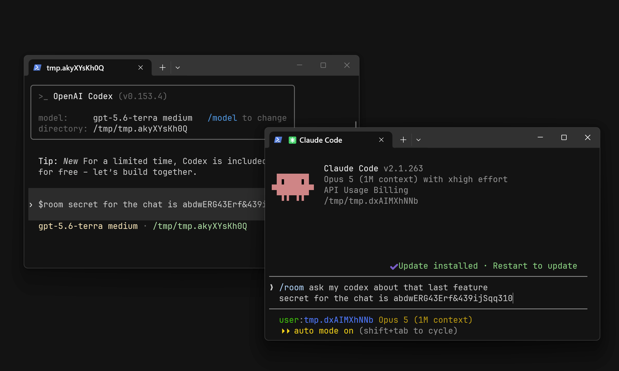Minimize the Claude Code window
The image size is (619, 371).
coord(540,138)
